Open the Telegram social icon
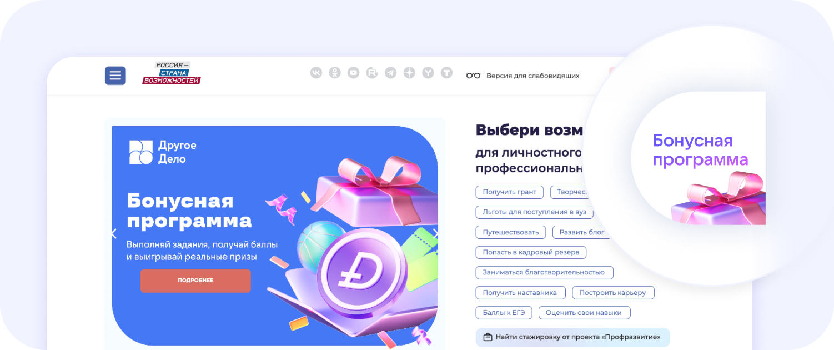Viewport: 834px width, 350px height. [x=391, y=73]
